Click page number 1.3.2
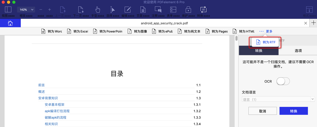The width and height of the screenshot is (317, 127). (197, 111)
